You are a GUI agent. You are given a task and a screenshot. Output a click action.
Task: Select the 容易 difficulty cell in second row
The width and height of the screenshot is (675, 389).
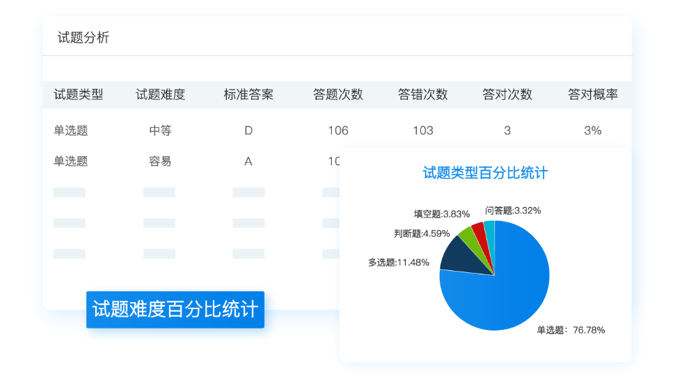[x=160, y=161]
